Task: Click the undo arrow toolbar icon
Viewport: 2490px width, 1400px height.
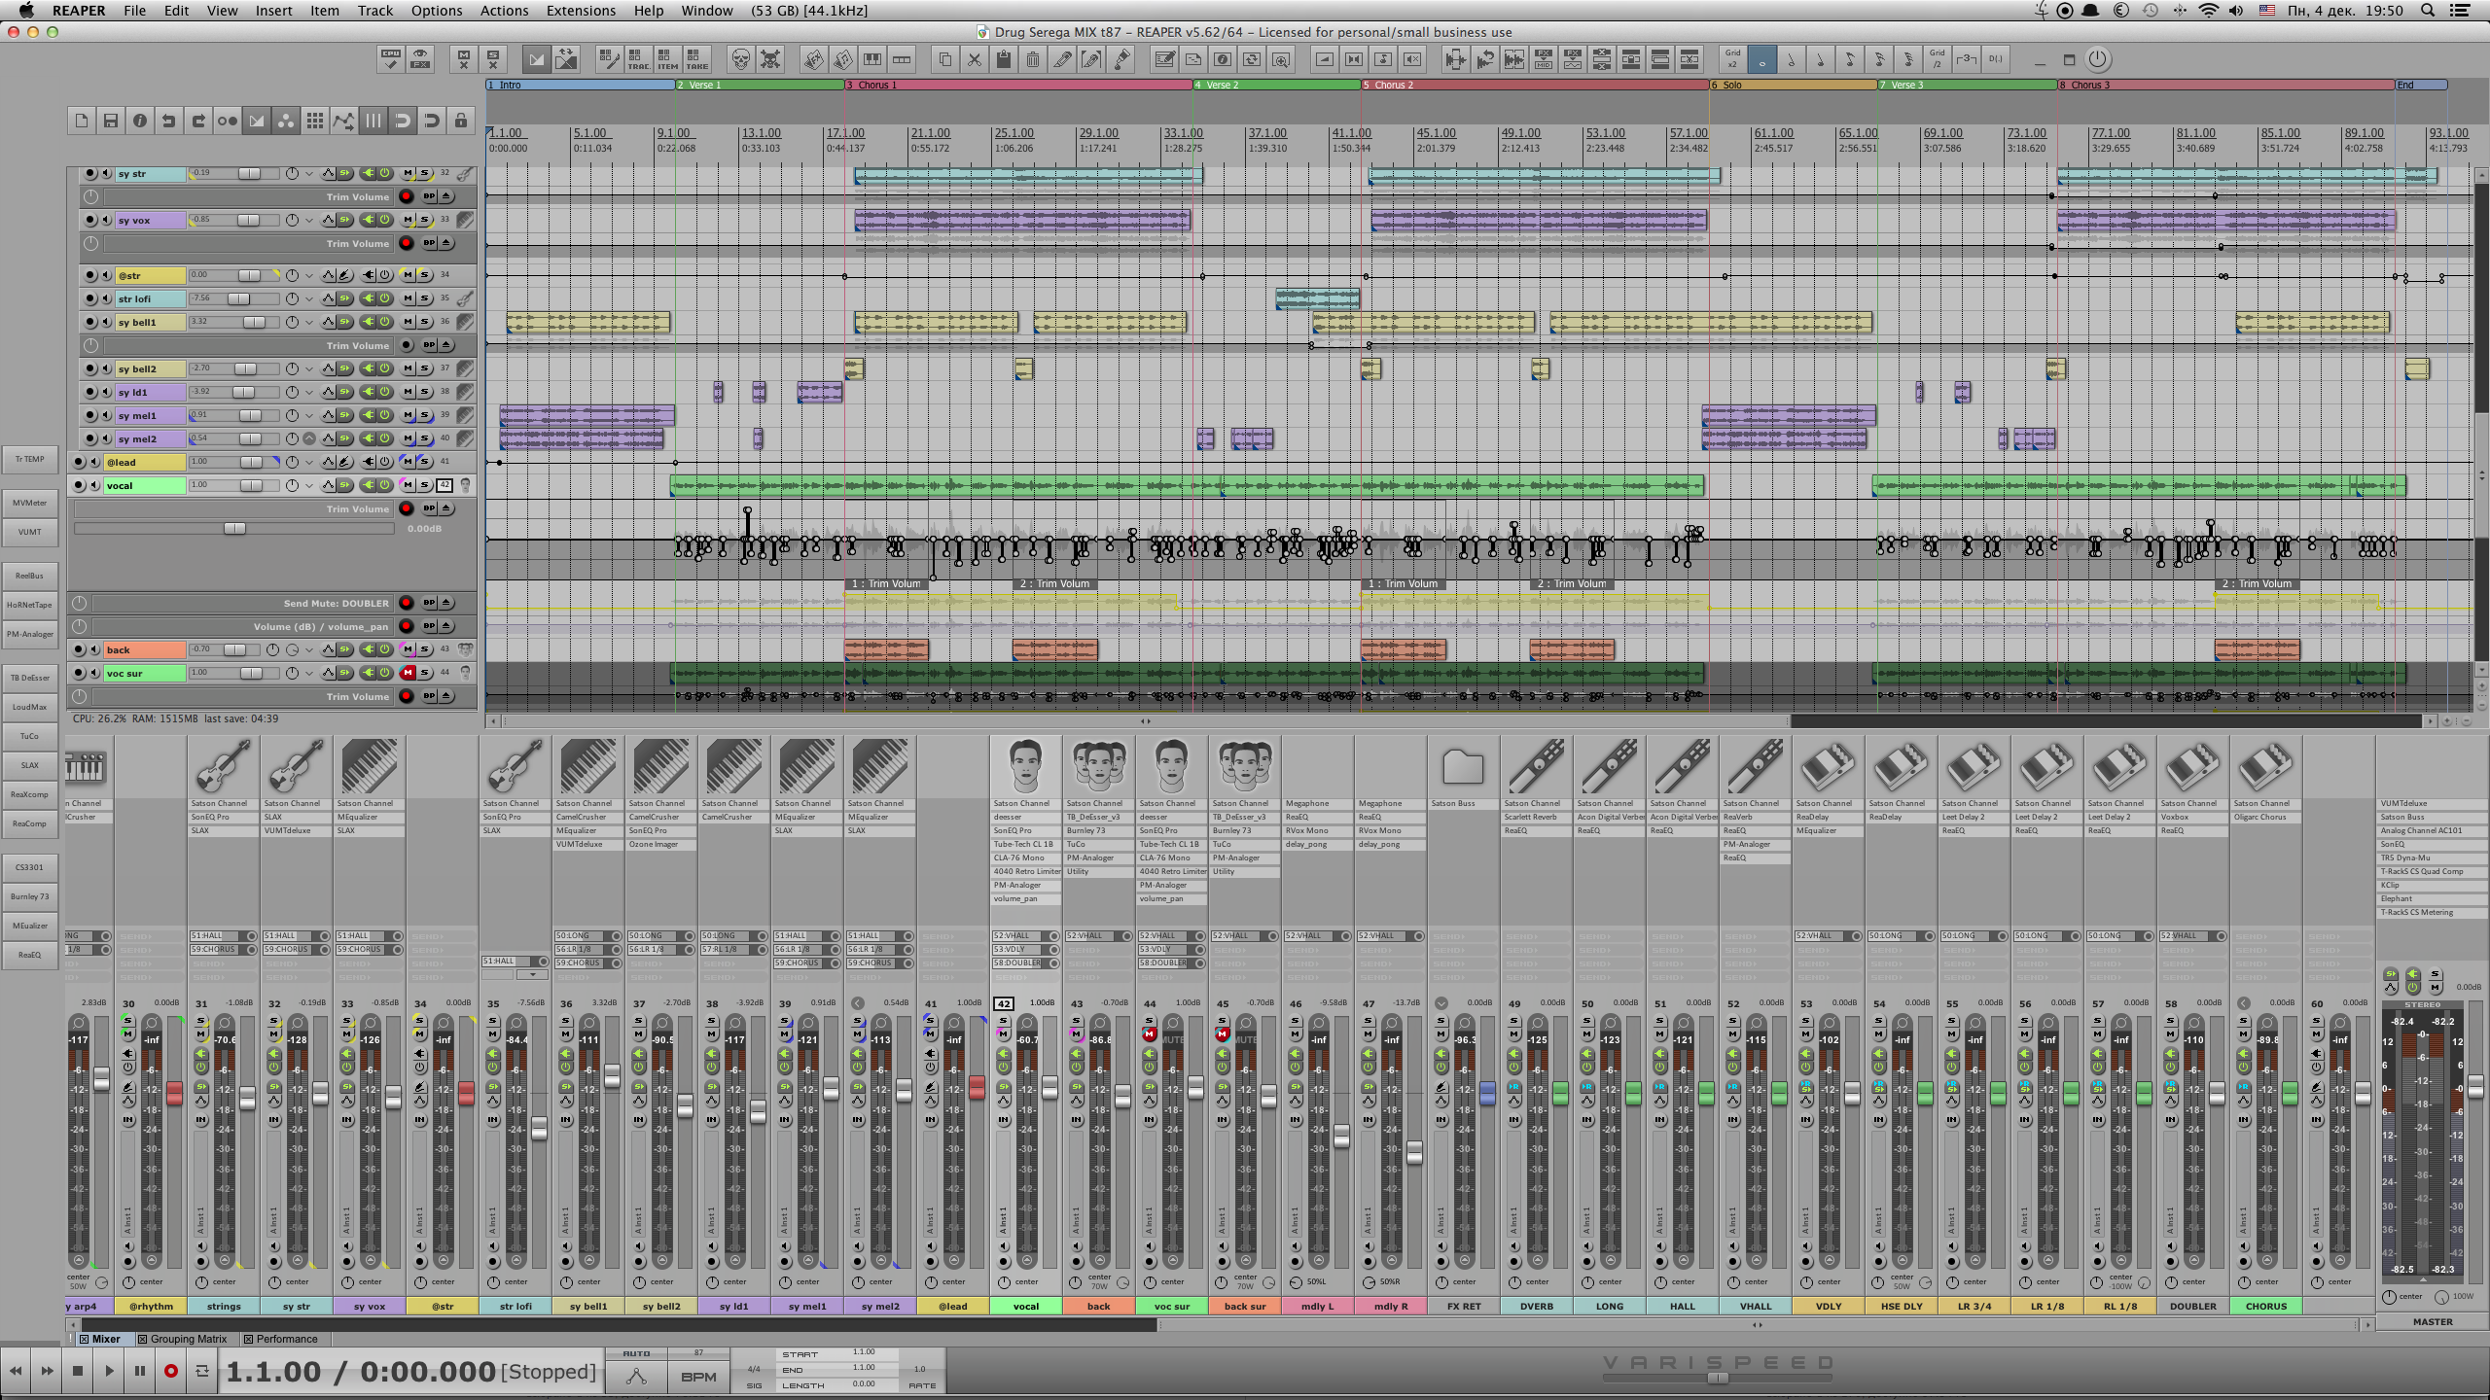Action: (x=169, y=121)
